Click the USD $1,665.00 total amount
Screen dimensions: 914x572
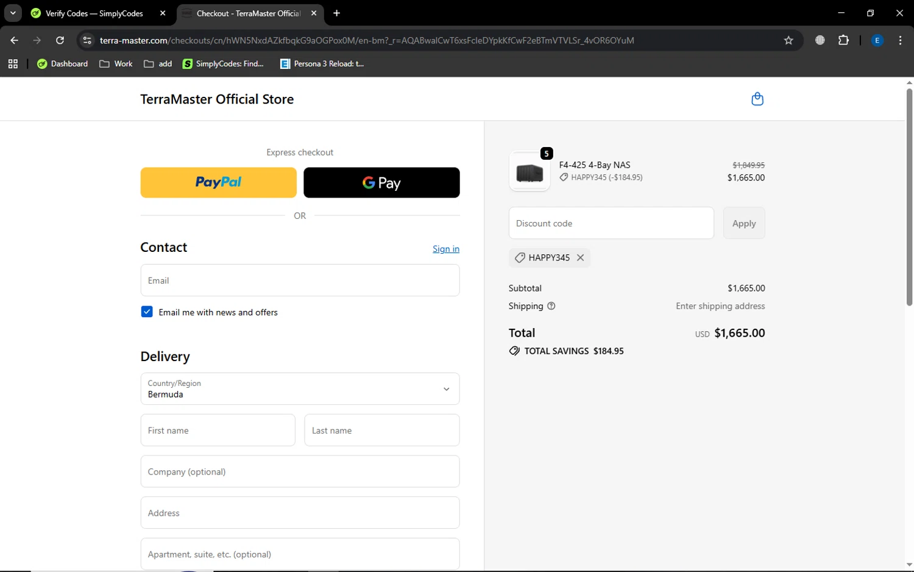click(730, 333)
